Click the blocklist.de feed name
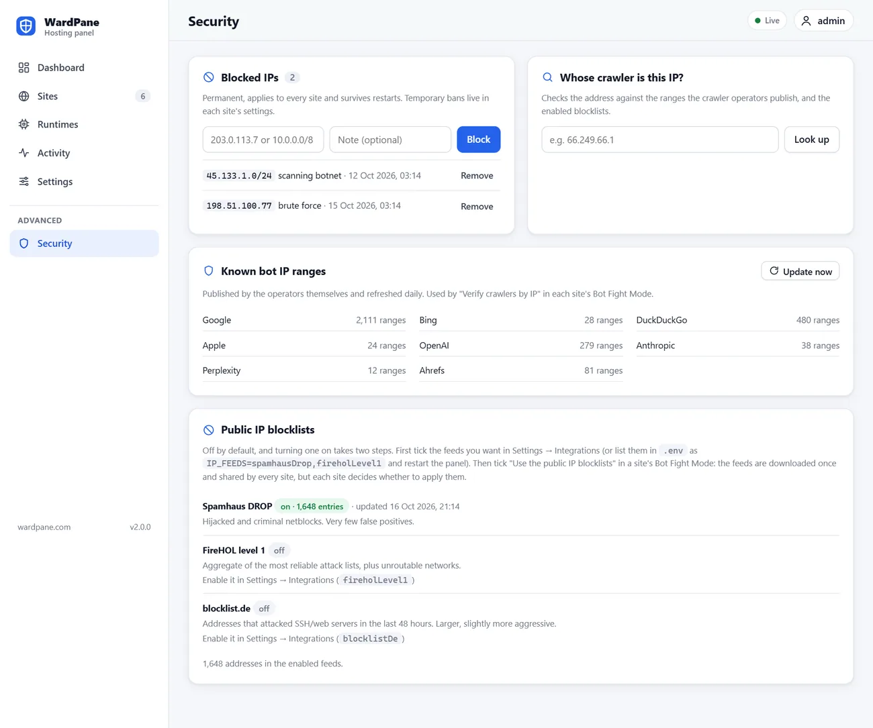Image resolution: width=873 pixels, height=728 pixels. (x=226, y=609)
